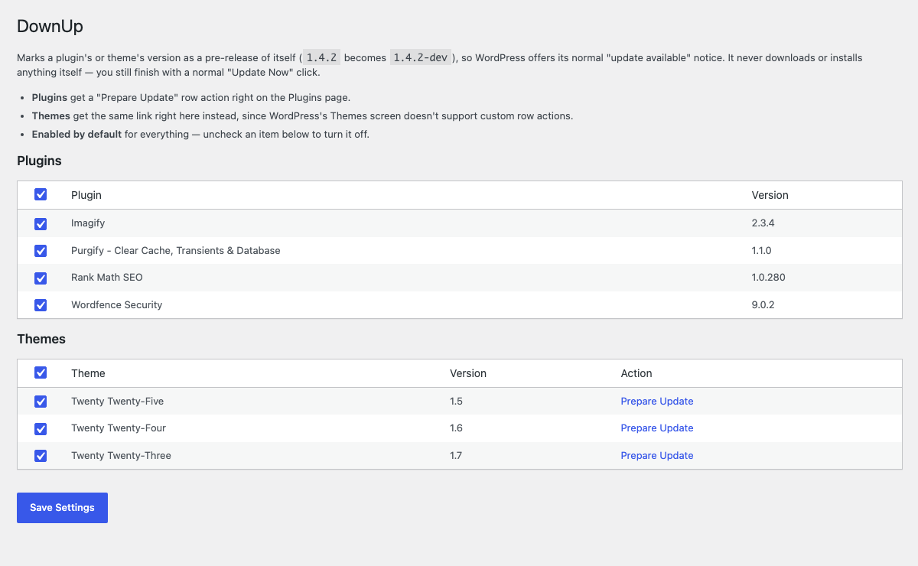Disable the Rank Math SEO checkbox
Image resolution: width=918 pixels, height=566 pixels.
41,278
